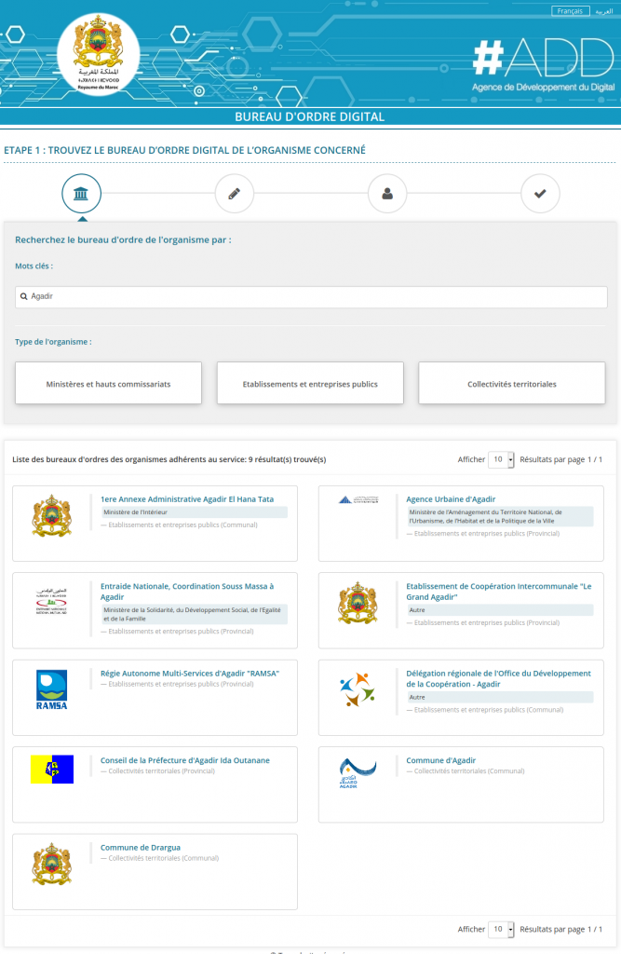Click the bank building step icon
Screen dimensions: 621x954
point(81,194)
